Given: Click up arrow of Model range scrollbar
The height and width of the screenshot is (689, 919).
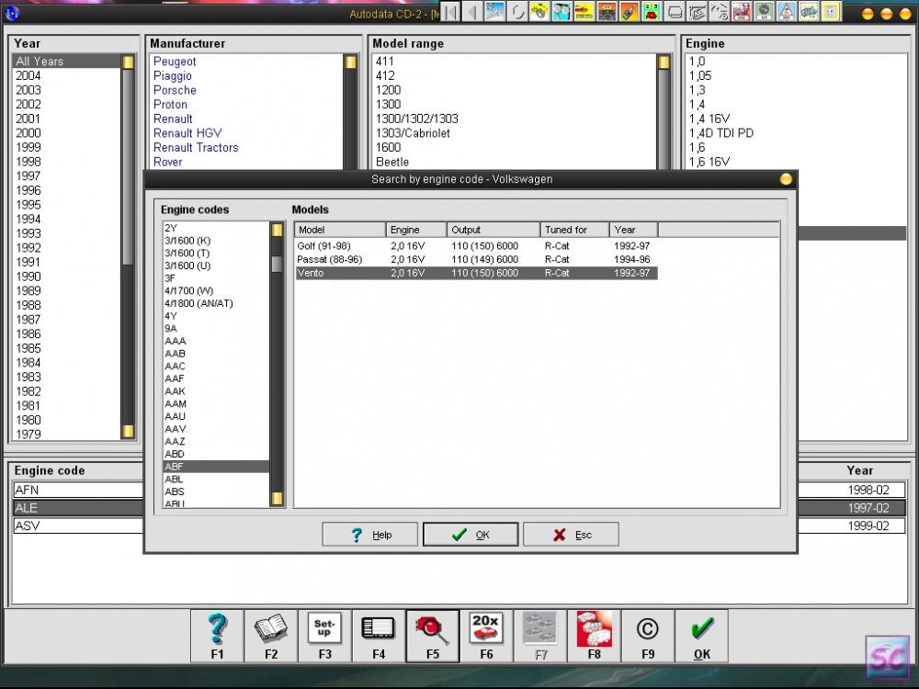Looking at the screenshot, I should 664,62.
